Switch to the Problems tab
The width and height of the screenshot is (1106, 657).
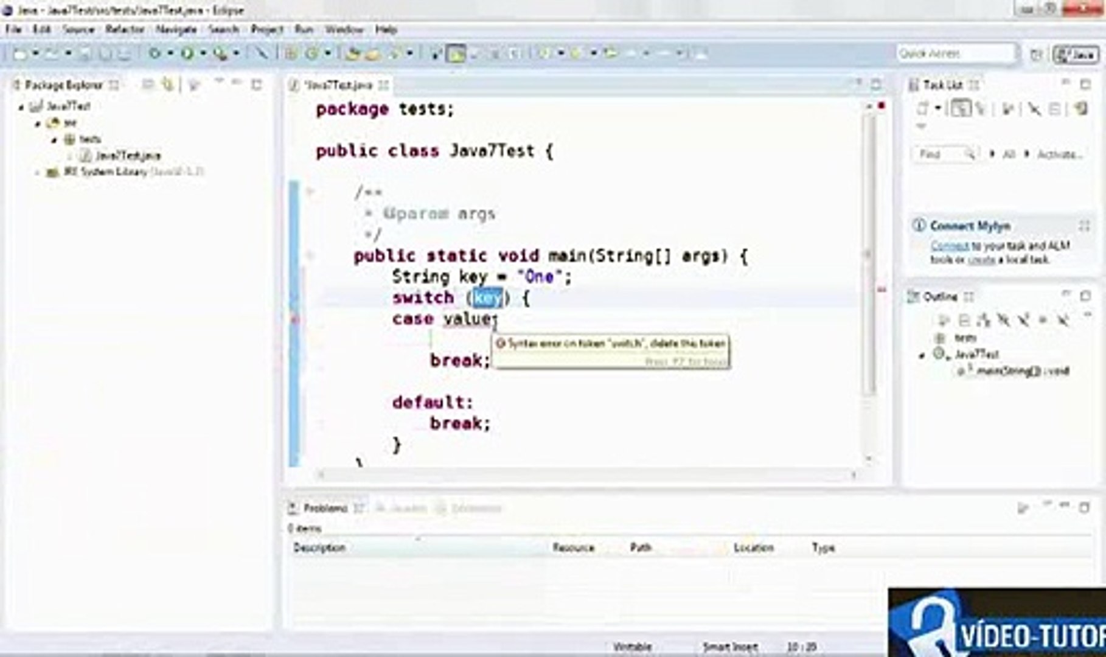click(325, 509)
